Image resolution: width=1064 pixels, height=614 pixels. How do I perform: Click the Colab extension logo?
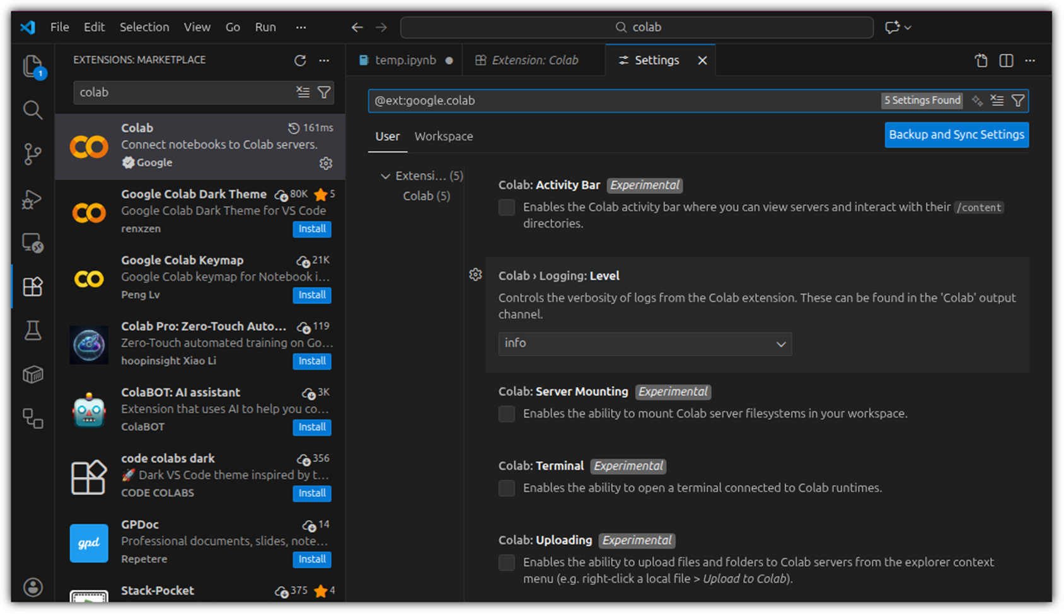(89, 147)
